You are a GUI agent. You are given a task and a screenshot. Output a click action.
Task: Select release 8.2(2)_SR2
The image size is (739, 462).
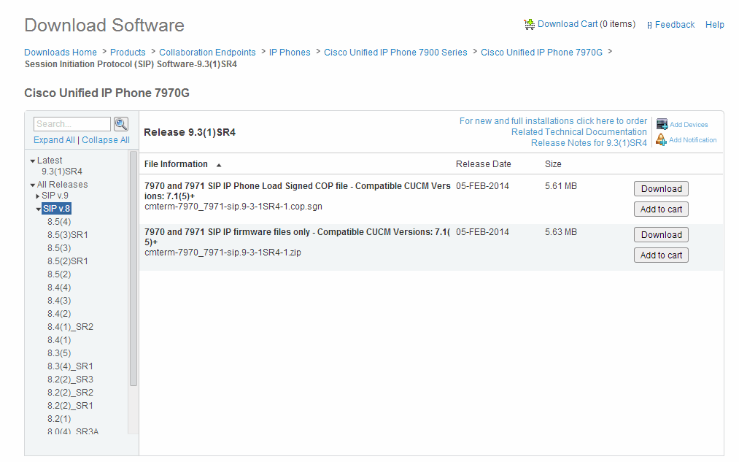tap(70, 393)
